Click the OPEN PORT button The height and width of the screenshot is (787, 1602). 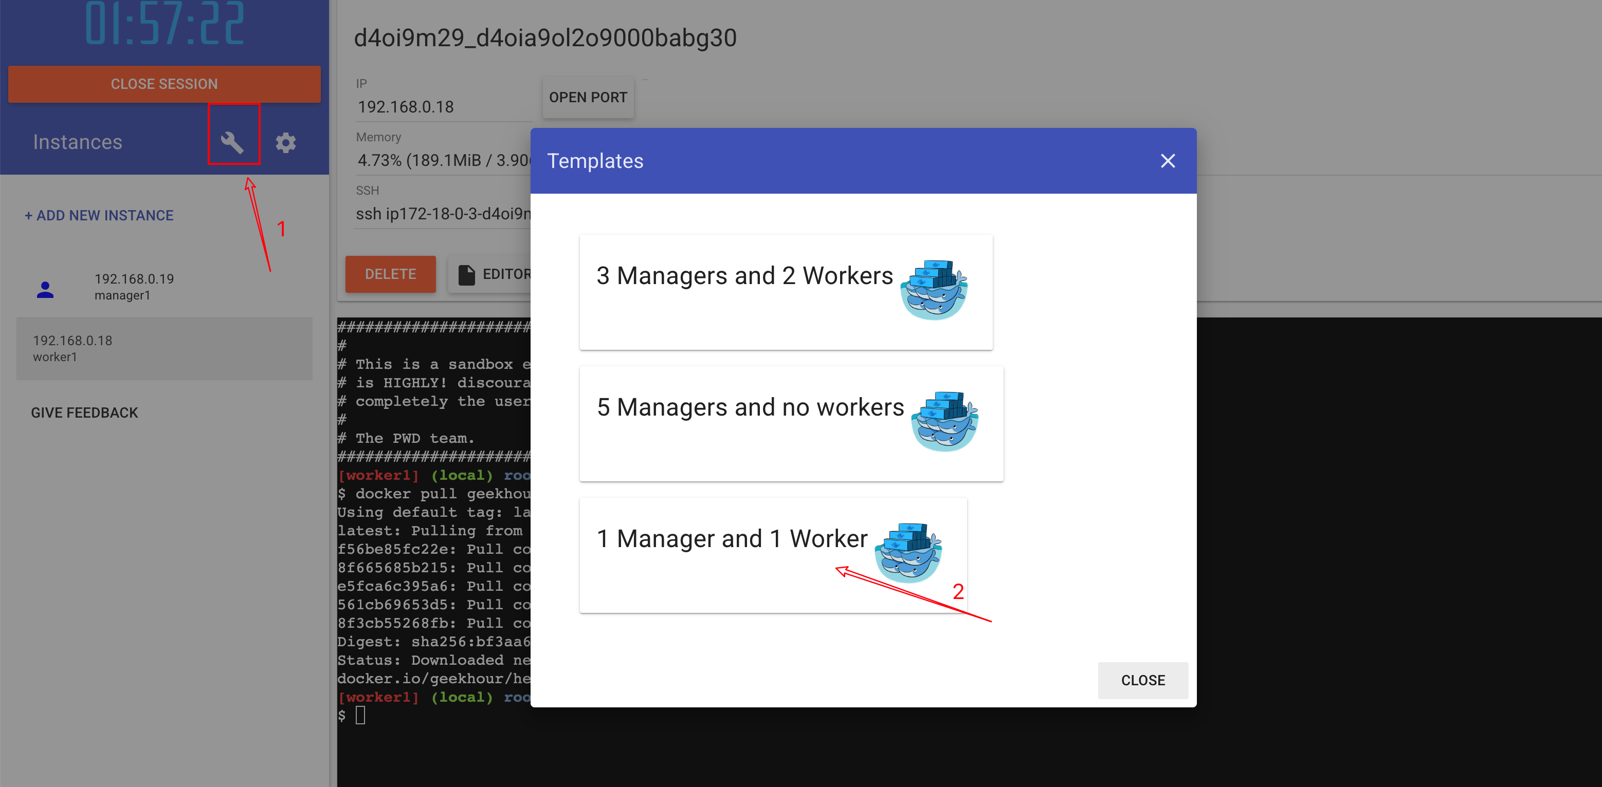(x=588, y=98)
